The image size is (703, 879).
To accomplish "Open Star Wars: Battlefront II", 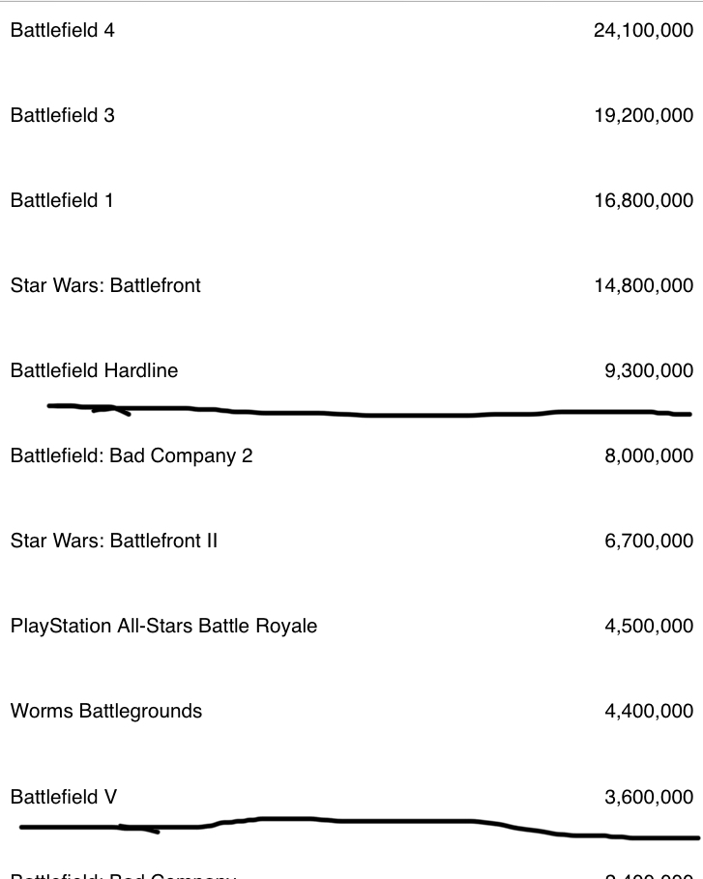I will click(114, 541).
